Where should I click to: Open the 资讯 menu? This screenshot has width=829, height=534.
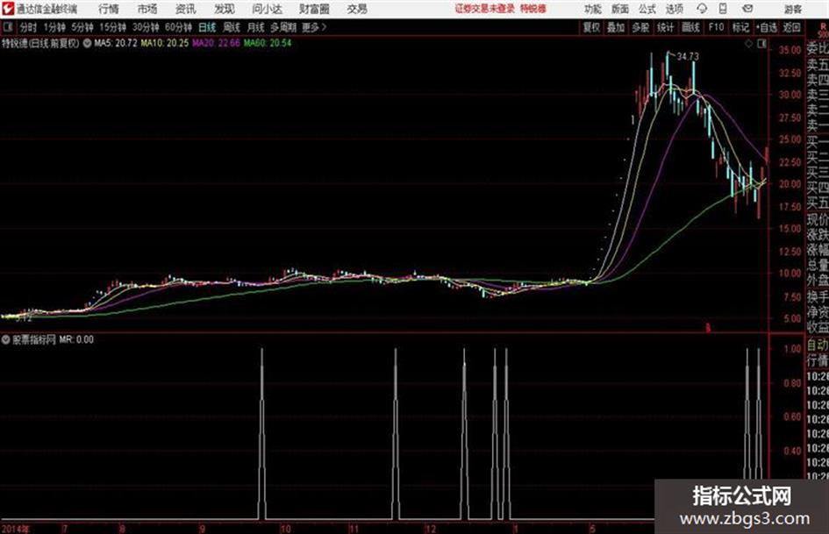pos(185,9)
